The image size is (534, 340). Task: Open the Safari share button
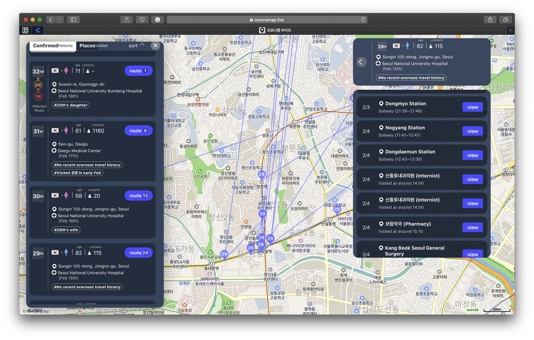point(490,20)
